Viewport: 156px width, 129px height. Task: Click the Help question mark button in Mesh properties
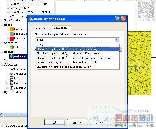click(x=118, y=19)
